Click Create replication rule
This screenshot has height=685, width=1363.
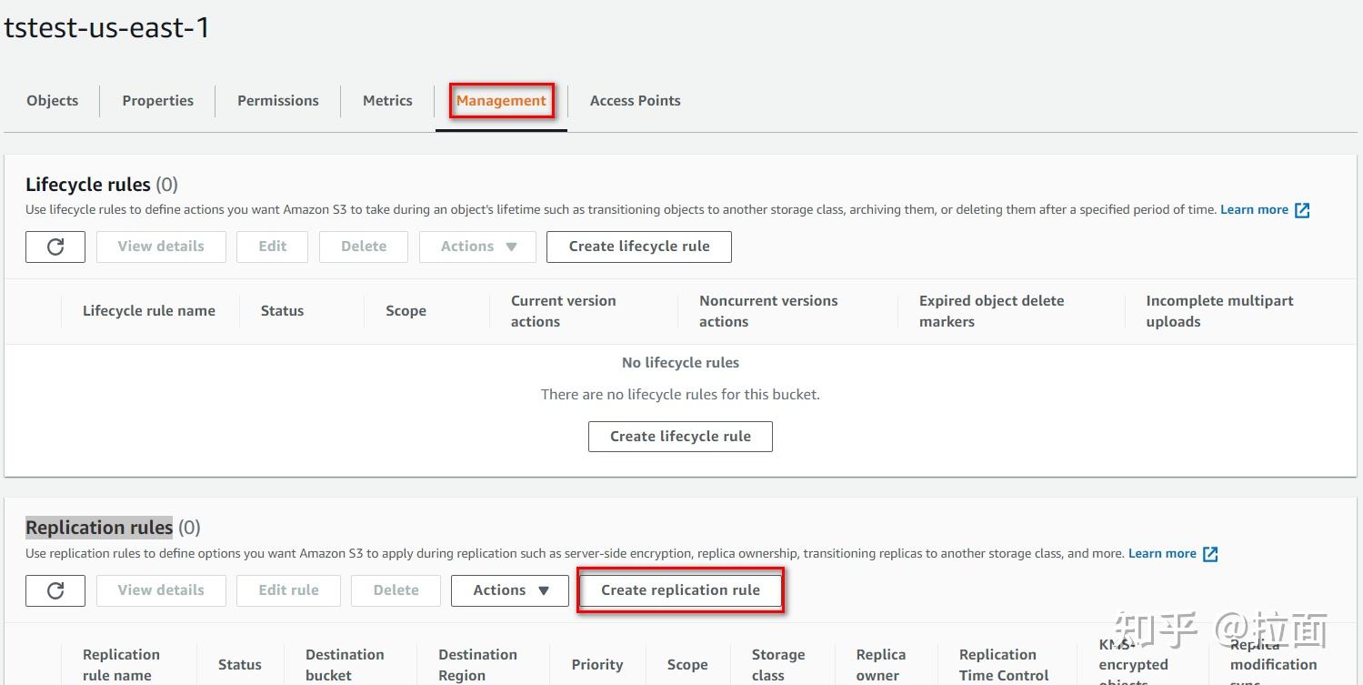tap(680, 589)
